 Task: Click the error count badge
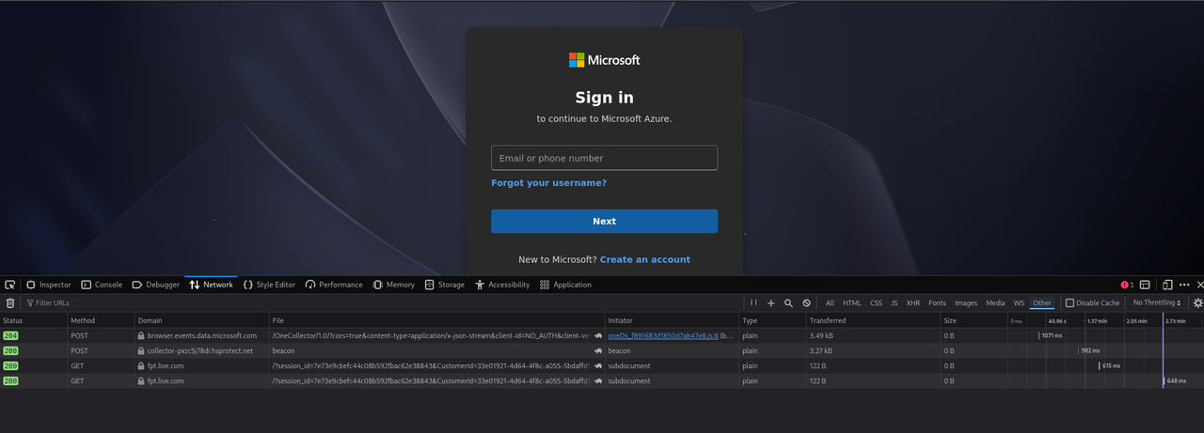1128,285
